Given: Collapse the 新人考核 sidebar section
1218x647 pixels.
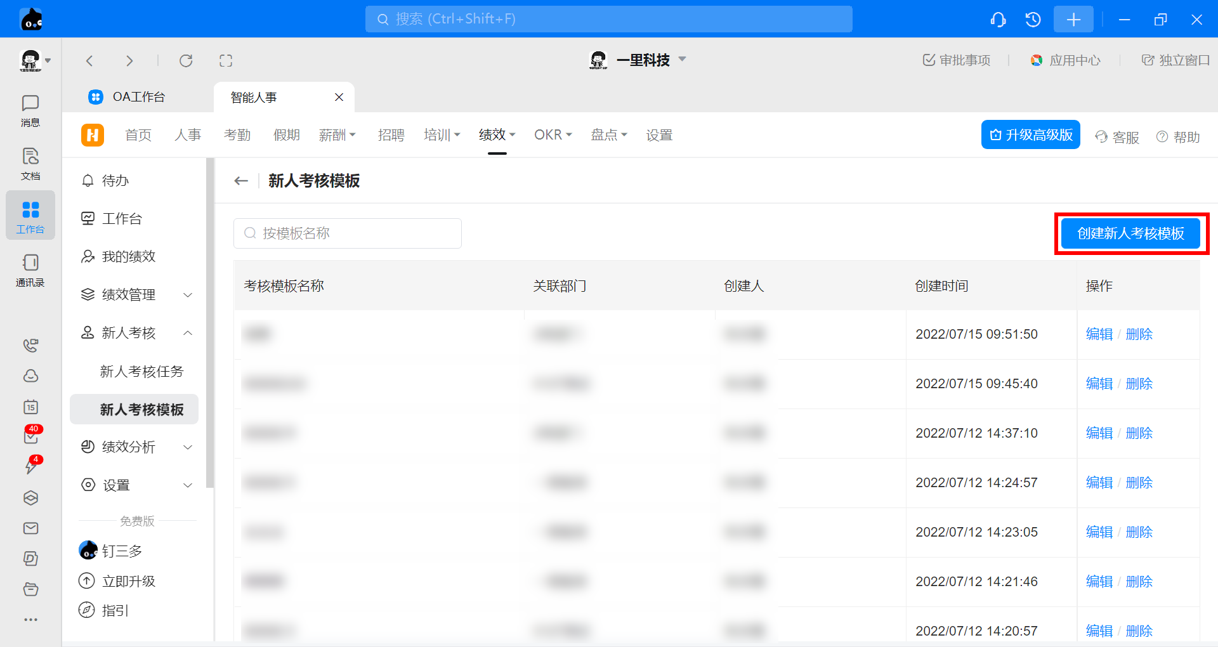Looking at the screenshot, I should pos(188,333).
